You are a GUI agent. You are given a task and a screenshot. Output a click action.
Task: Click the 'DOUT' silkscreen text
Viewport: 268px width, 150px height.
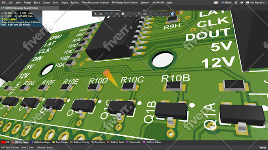208,35
